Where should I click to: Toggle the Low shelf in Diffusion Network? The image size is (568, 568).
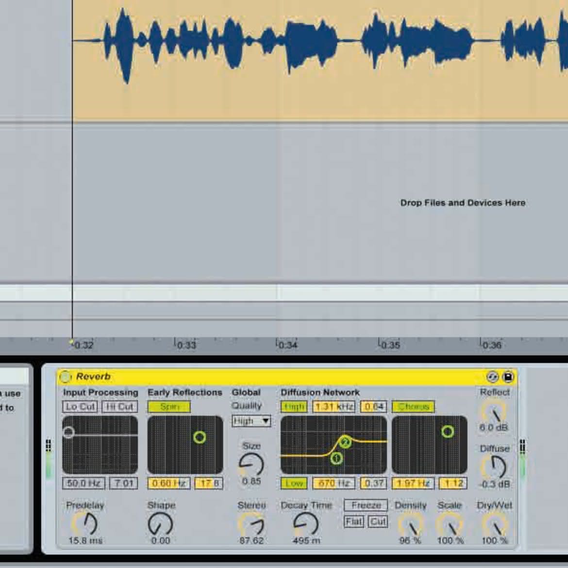coord(294,483)
